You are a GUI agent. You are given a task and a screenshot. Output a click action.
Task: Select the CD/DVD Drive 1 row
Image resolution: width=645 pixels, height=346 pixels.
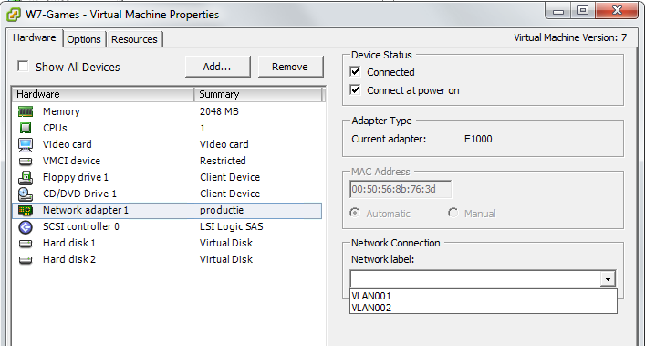167,194
